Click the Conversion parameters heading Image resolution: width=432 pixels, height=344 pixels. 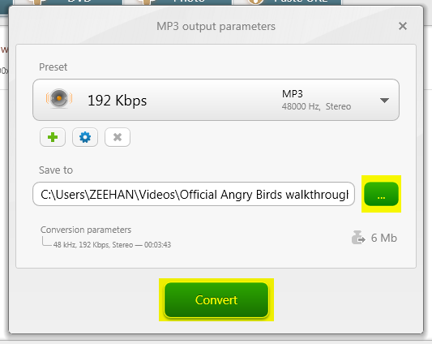[86, 230]
